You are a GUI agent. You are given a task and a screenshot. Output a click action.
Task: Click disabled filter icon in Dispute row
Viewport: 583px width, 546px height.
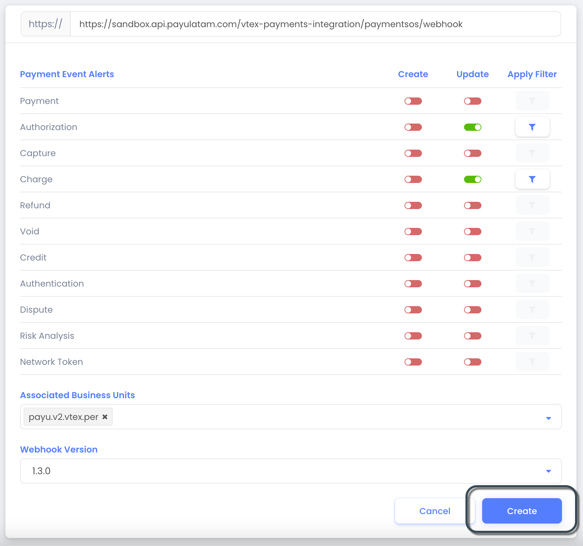click(x=532, y=310)
